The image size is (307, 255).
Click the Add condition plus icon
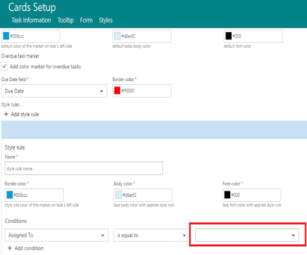tap(10, 248)
